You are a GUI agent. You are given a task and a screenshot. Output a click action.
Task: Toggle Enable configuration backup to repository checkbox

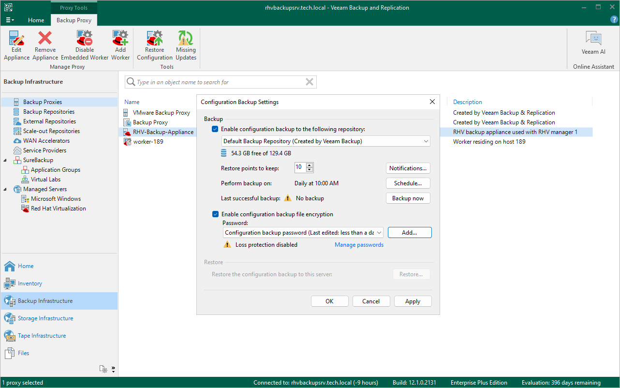(215, 129)
